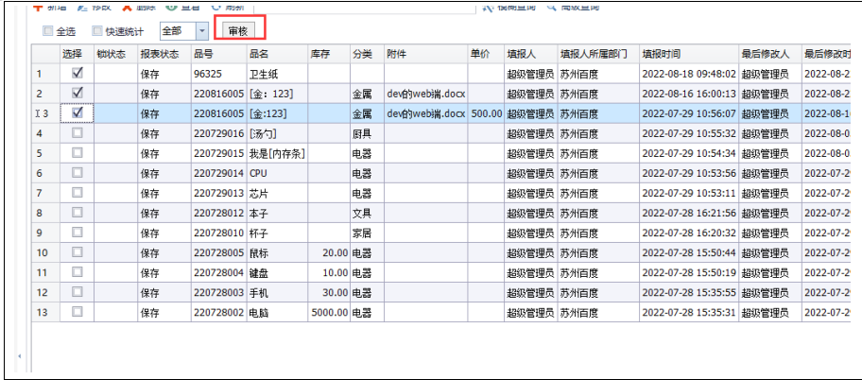The image size is (862, 380).
Task: Tick the checkbox for the CPU row
Action: coord(78,173)
